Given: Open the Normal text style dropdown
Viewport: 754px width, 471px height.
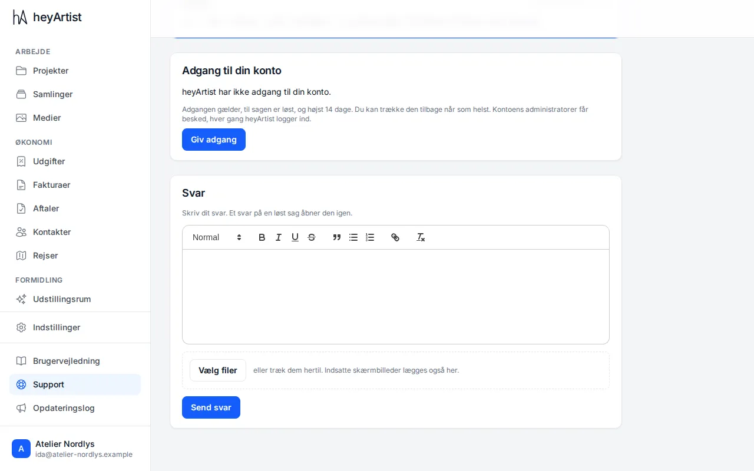Looking at the screenshot, I should pyautogui.click(x=217, y=237).
